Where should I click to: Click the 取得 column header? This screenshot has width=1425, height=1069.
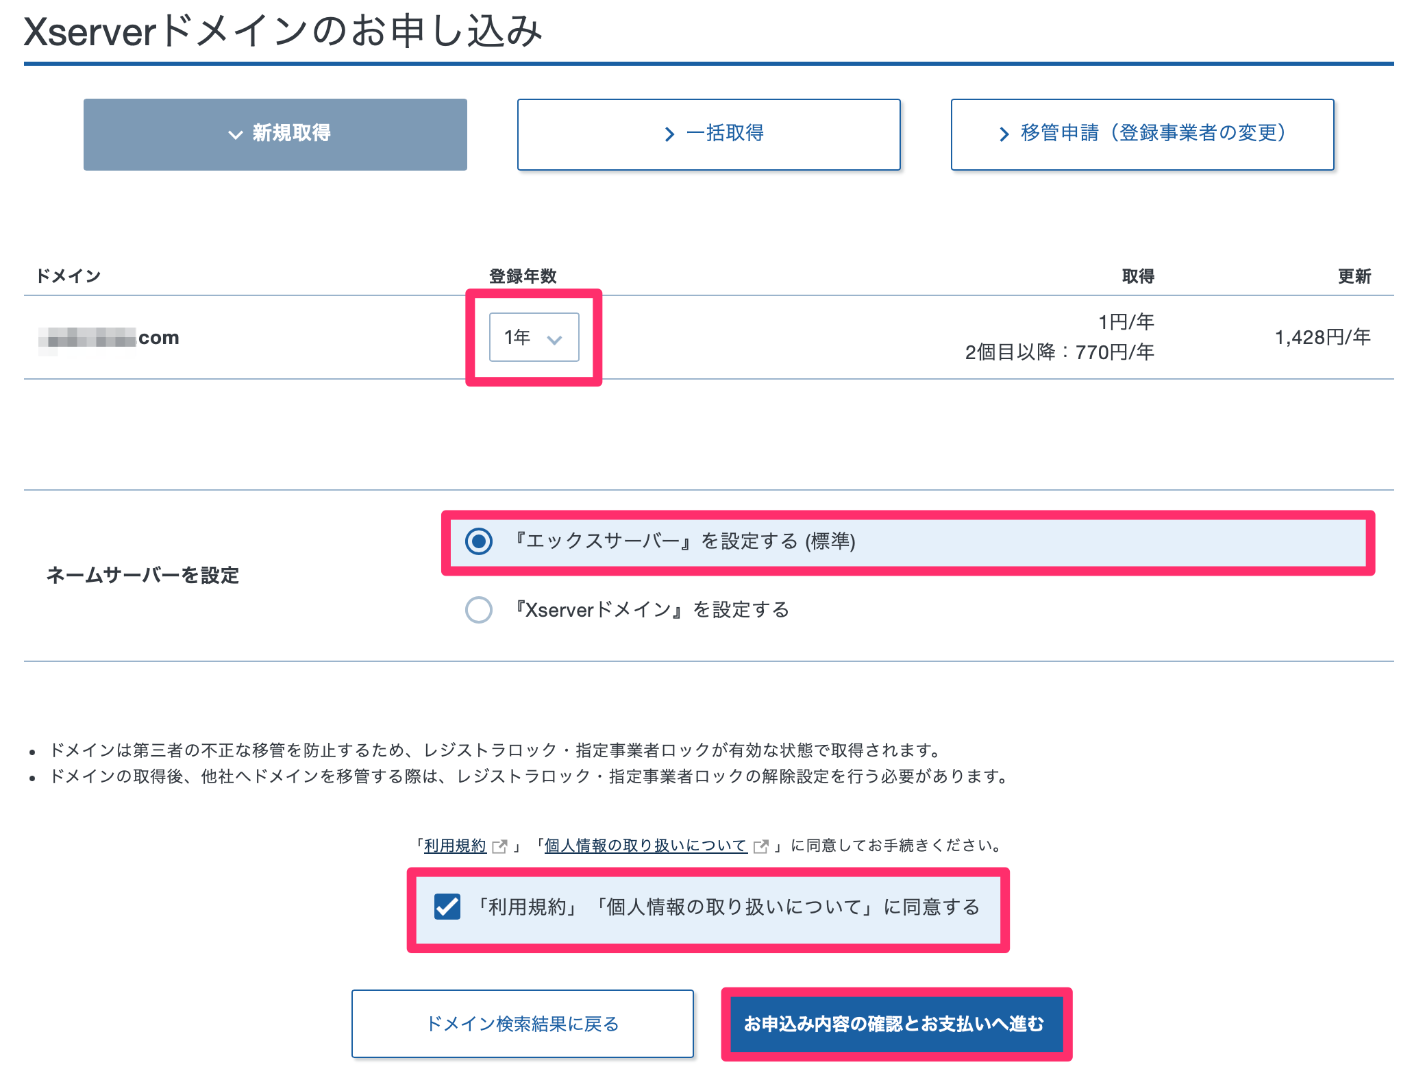pyautogui.click(x=1139, y=276)
